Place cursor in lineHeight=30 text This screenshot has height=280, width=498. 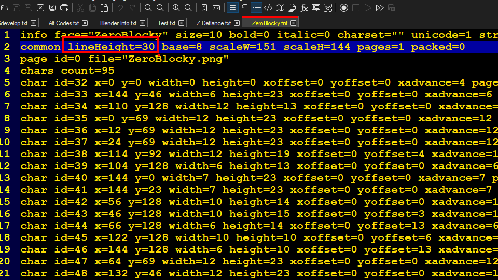pyautogui.click(x=111, y=47)
